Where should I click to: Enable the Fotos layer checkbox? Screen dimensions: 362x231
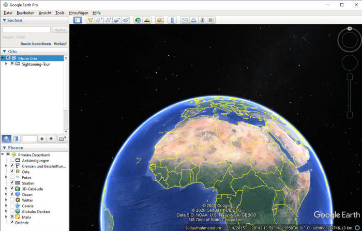(12, 177)
